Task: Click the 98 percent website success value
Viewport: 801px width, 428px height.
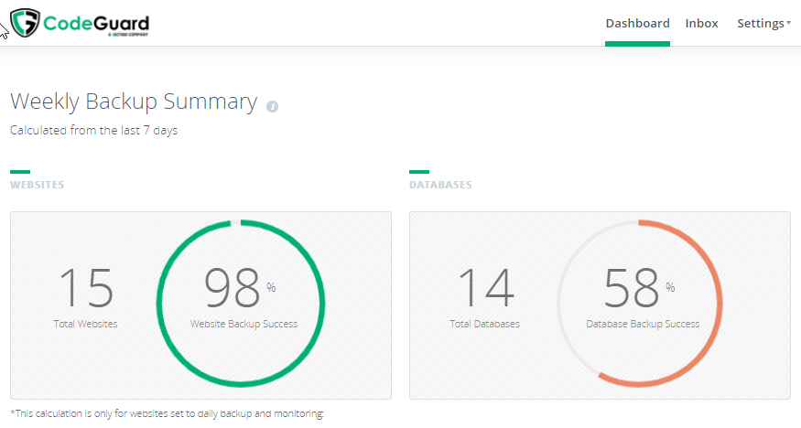Action: click(233, 288)
